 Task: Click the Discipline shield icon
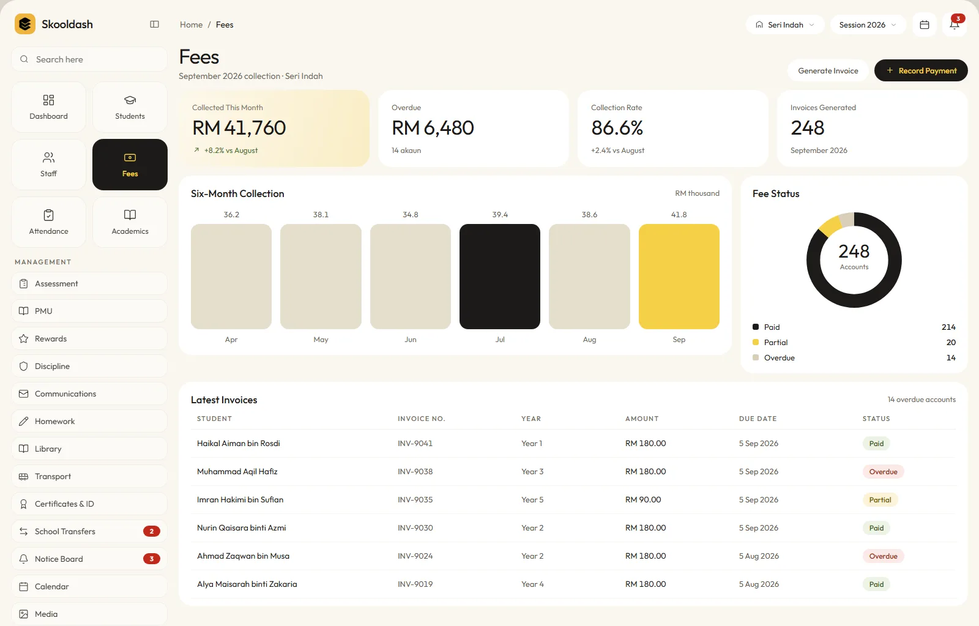(x=24, y=367)
